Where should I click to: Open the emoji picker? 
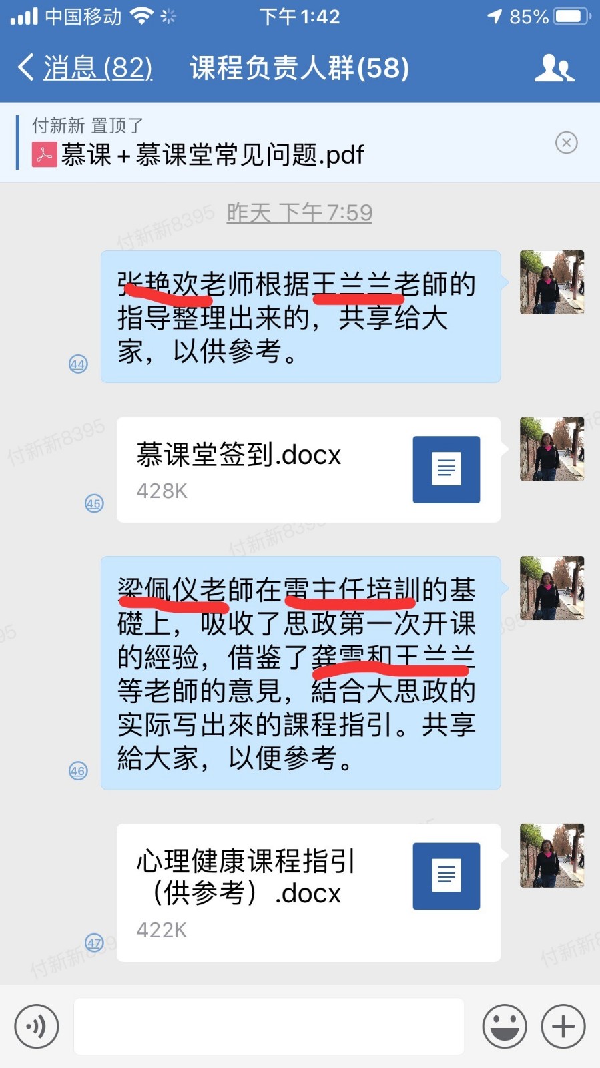(x=505, y=1026)
